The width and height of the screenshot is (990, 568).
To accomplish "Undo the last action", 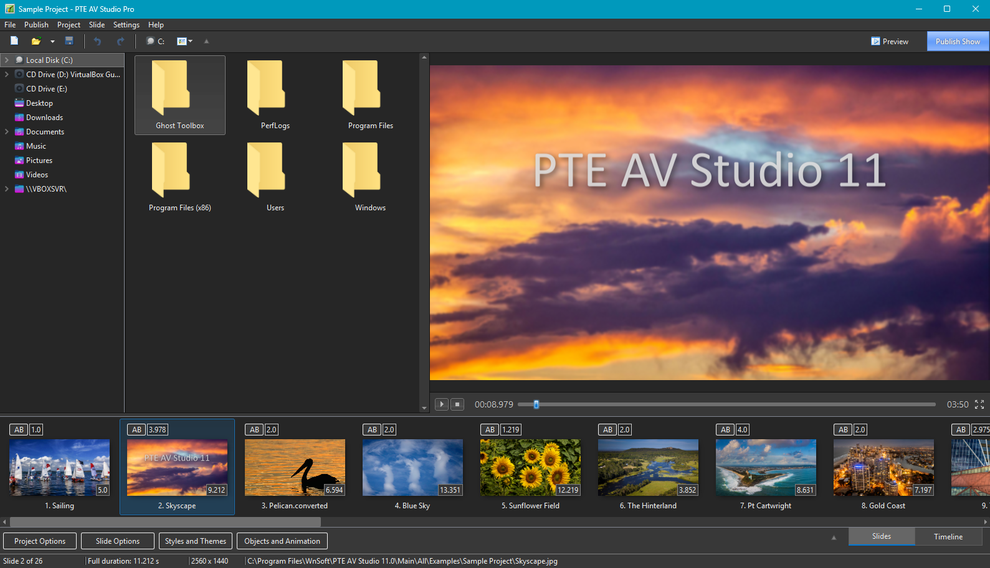I will click(97, 41).
